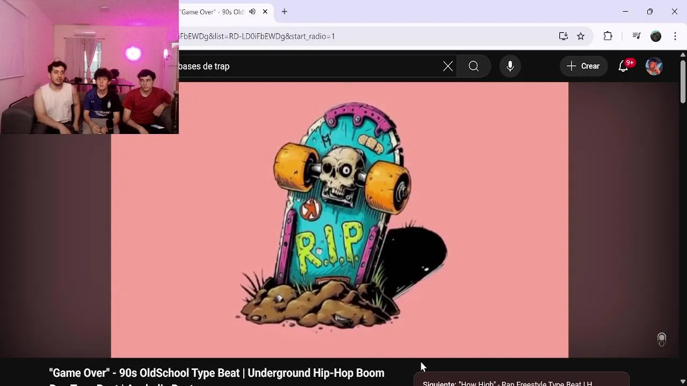This screenshot has height=386, width=687.
Task: Click scrollbar up arrow
Action: point(683,55)
